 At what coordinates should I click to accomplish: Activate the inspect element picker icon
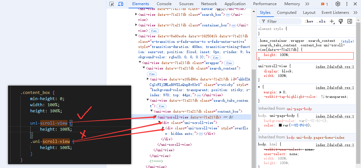coord(112,4)
